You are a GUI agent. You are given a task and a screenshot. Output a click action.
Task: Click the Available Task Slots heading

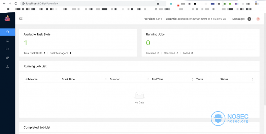click(37, 34)
